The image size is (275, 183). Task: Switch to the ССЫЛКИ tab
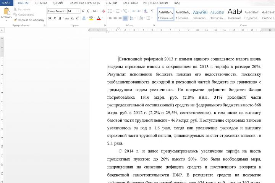click(112, 3)
